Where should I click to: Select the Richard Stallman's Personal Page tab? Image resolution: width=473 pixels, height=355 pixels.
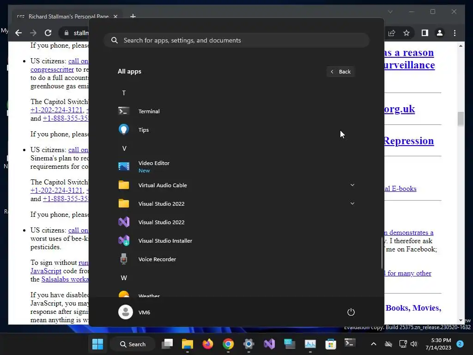68,16
